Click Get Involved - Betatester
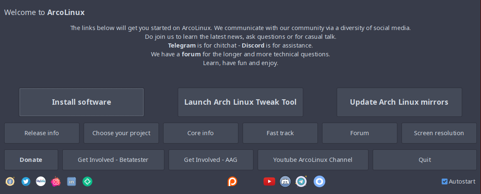 [113, 160]
